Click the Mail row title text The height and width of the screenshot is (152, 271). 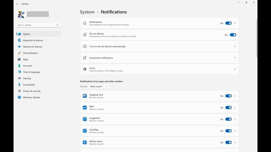click(91, 106)
